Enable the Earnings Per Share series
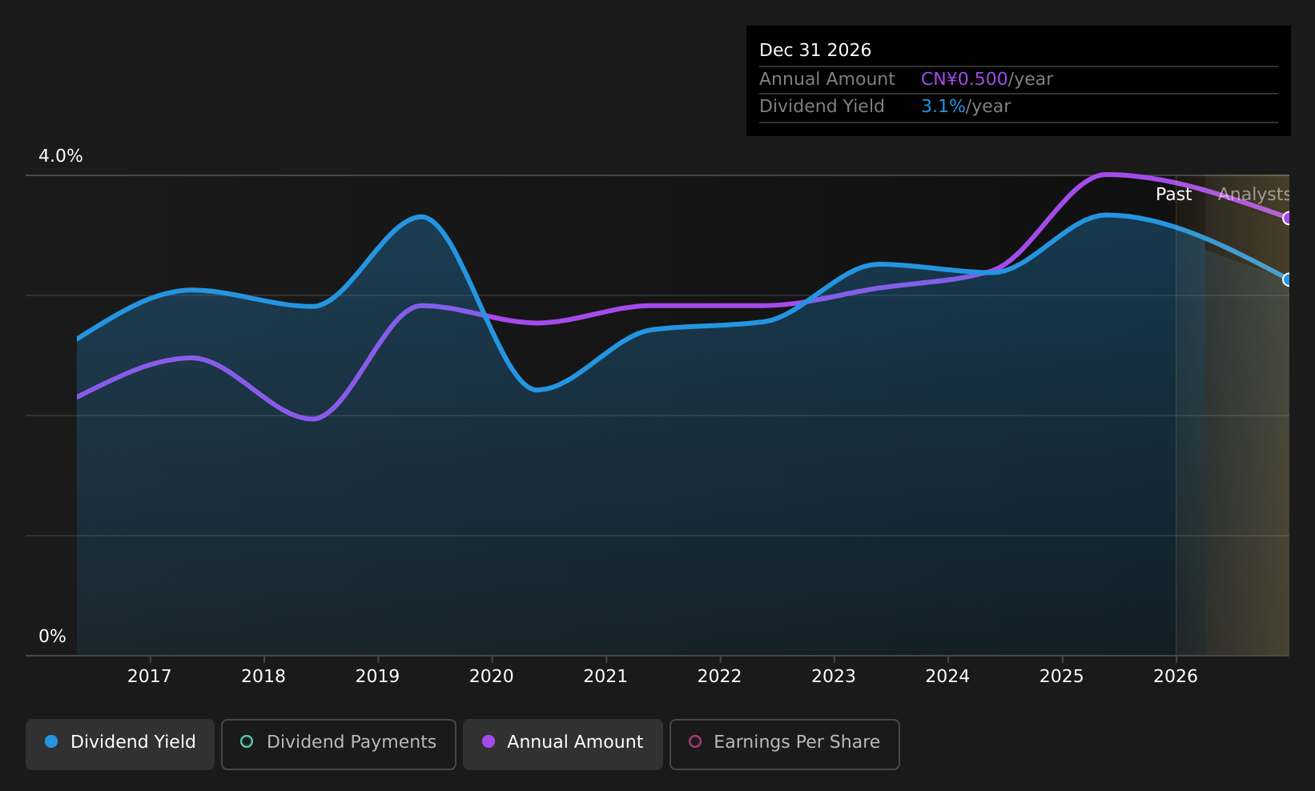This screenshot has width=1315, height=791. (784, 744)
